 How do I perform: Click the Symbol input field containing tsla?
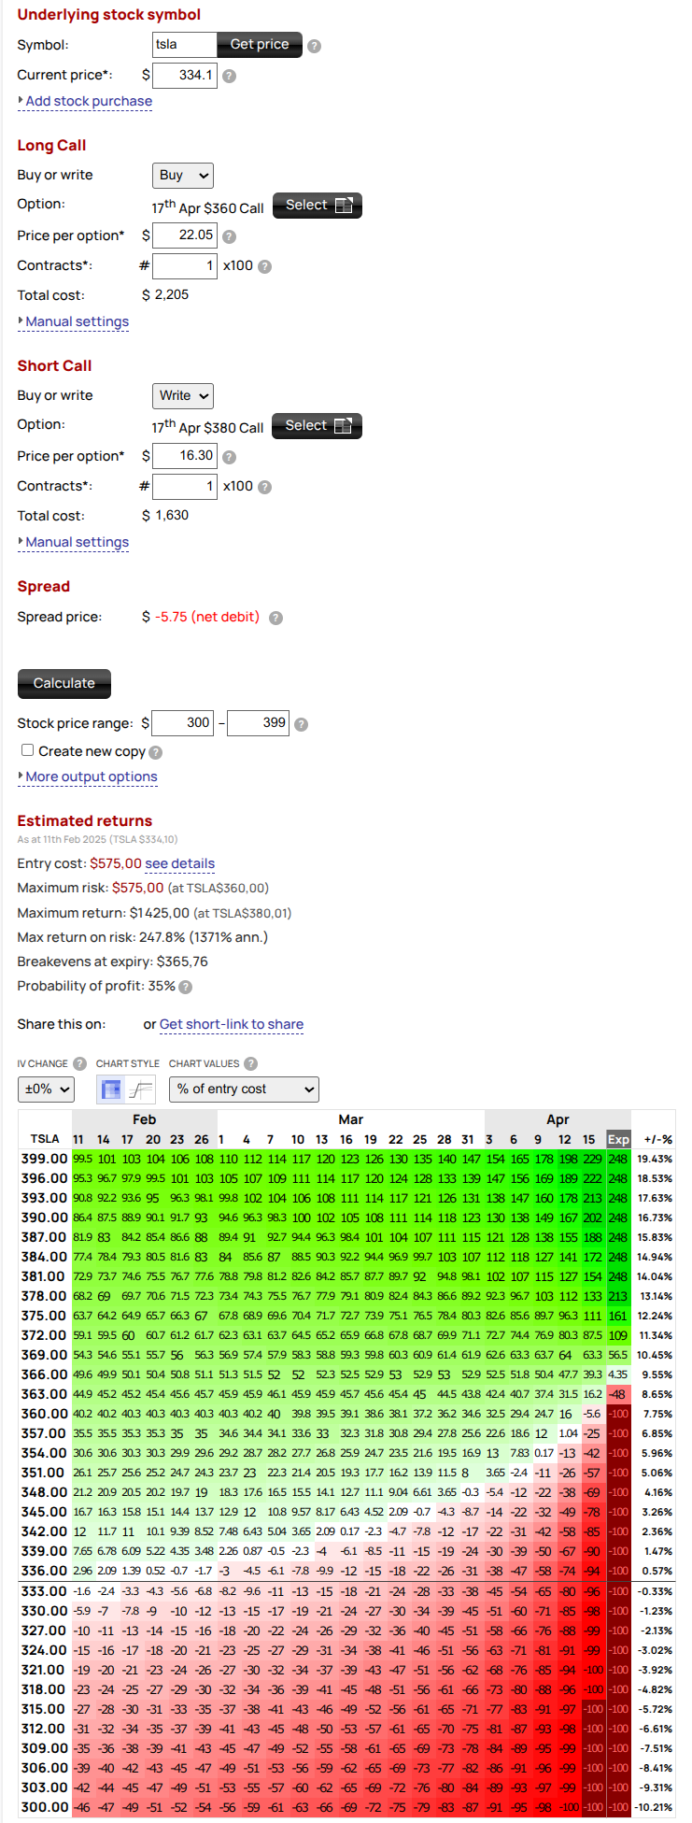pos(185,45)
